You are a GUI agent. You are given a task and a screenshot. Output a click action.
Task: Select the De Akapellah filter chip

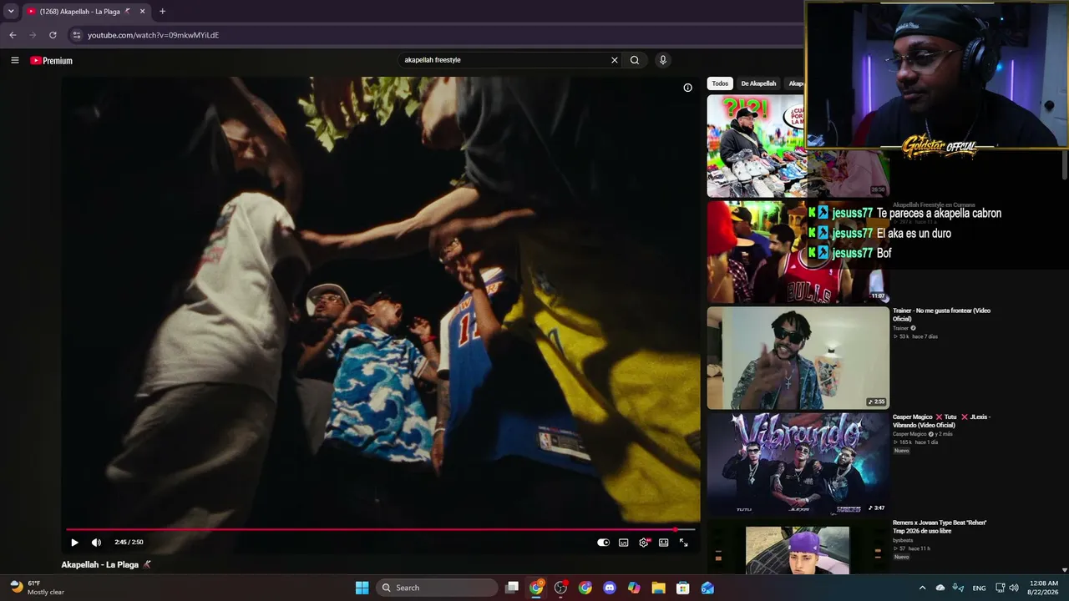tap(758, 83)
